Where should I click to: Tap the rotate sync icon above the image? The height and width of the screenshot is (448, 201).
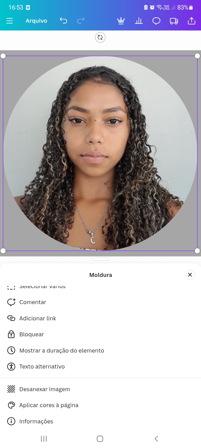(100, 37)
